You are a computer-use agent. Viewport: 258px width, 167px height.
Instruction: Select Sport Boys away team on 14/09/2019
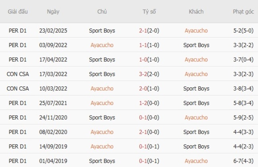(196, 146)
